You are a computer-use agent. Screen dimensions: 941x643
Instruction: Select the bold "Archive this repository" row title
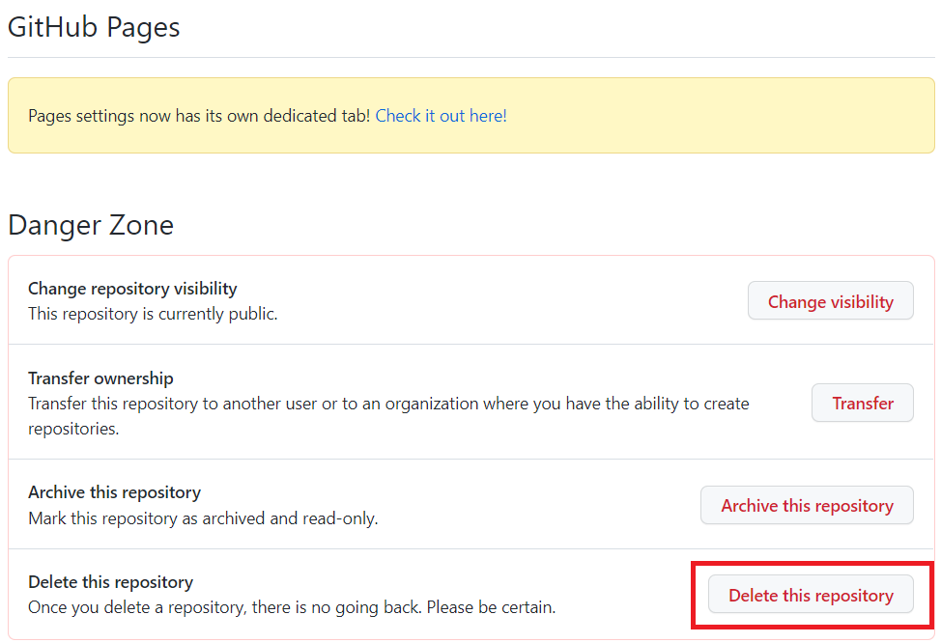tap(114, 492)
